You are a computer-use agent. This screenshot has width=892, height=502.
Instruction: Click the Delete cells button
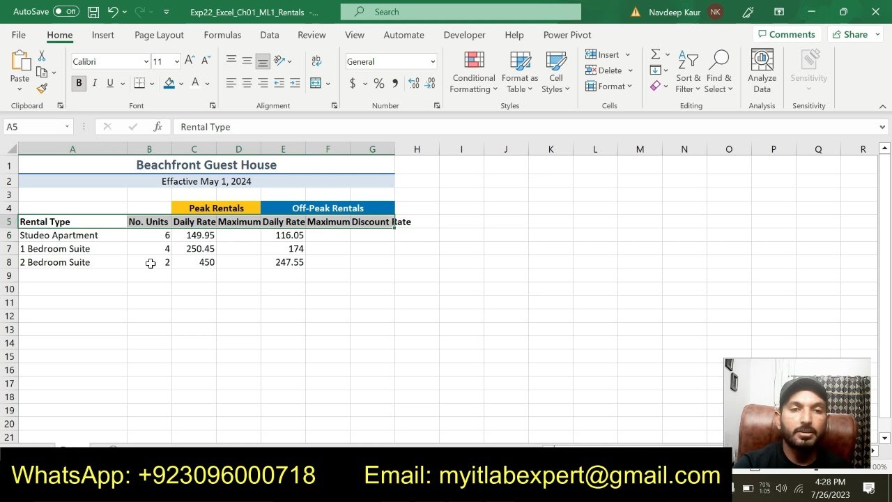tap(603, 70)
